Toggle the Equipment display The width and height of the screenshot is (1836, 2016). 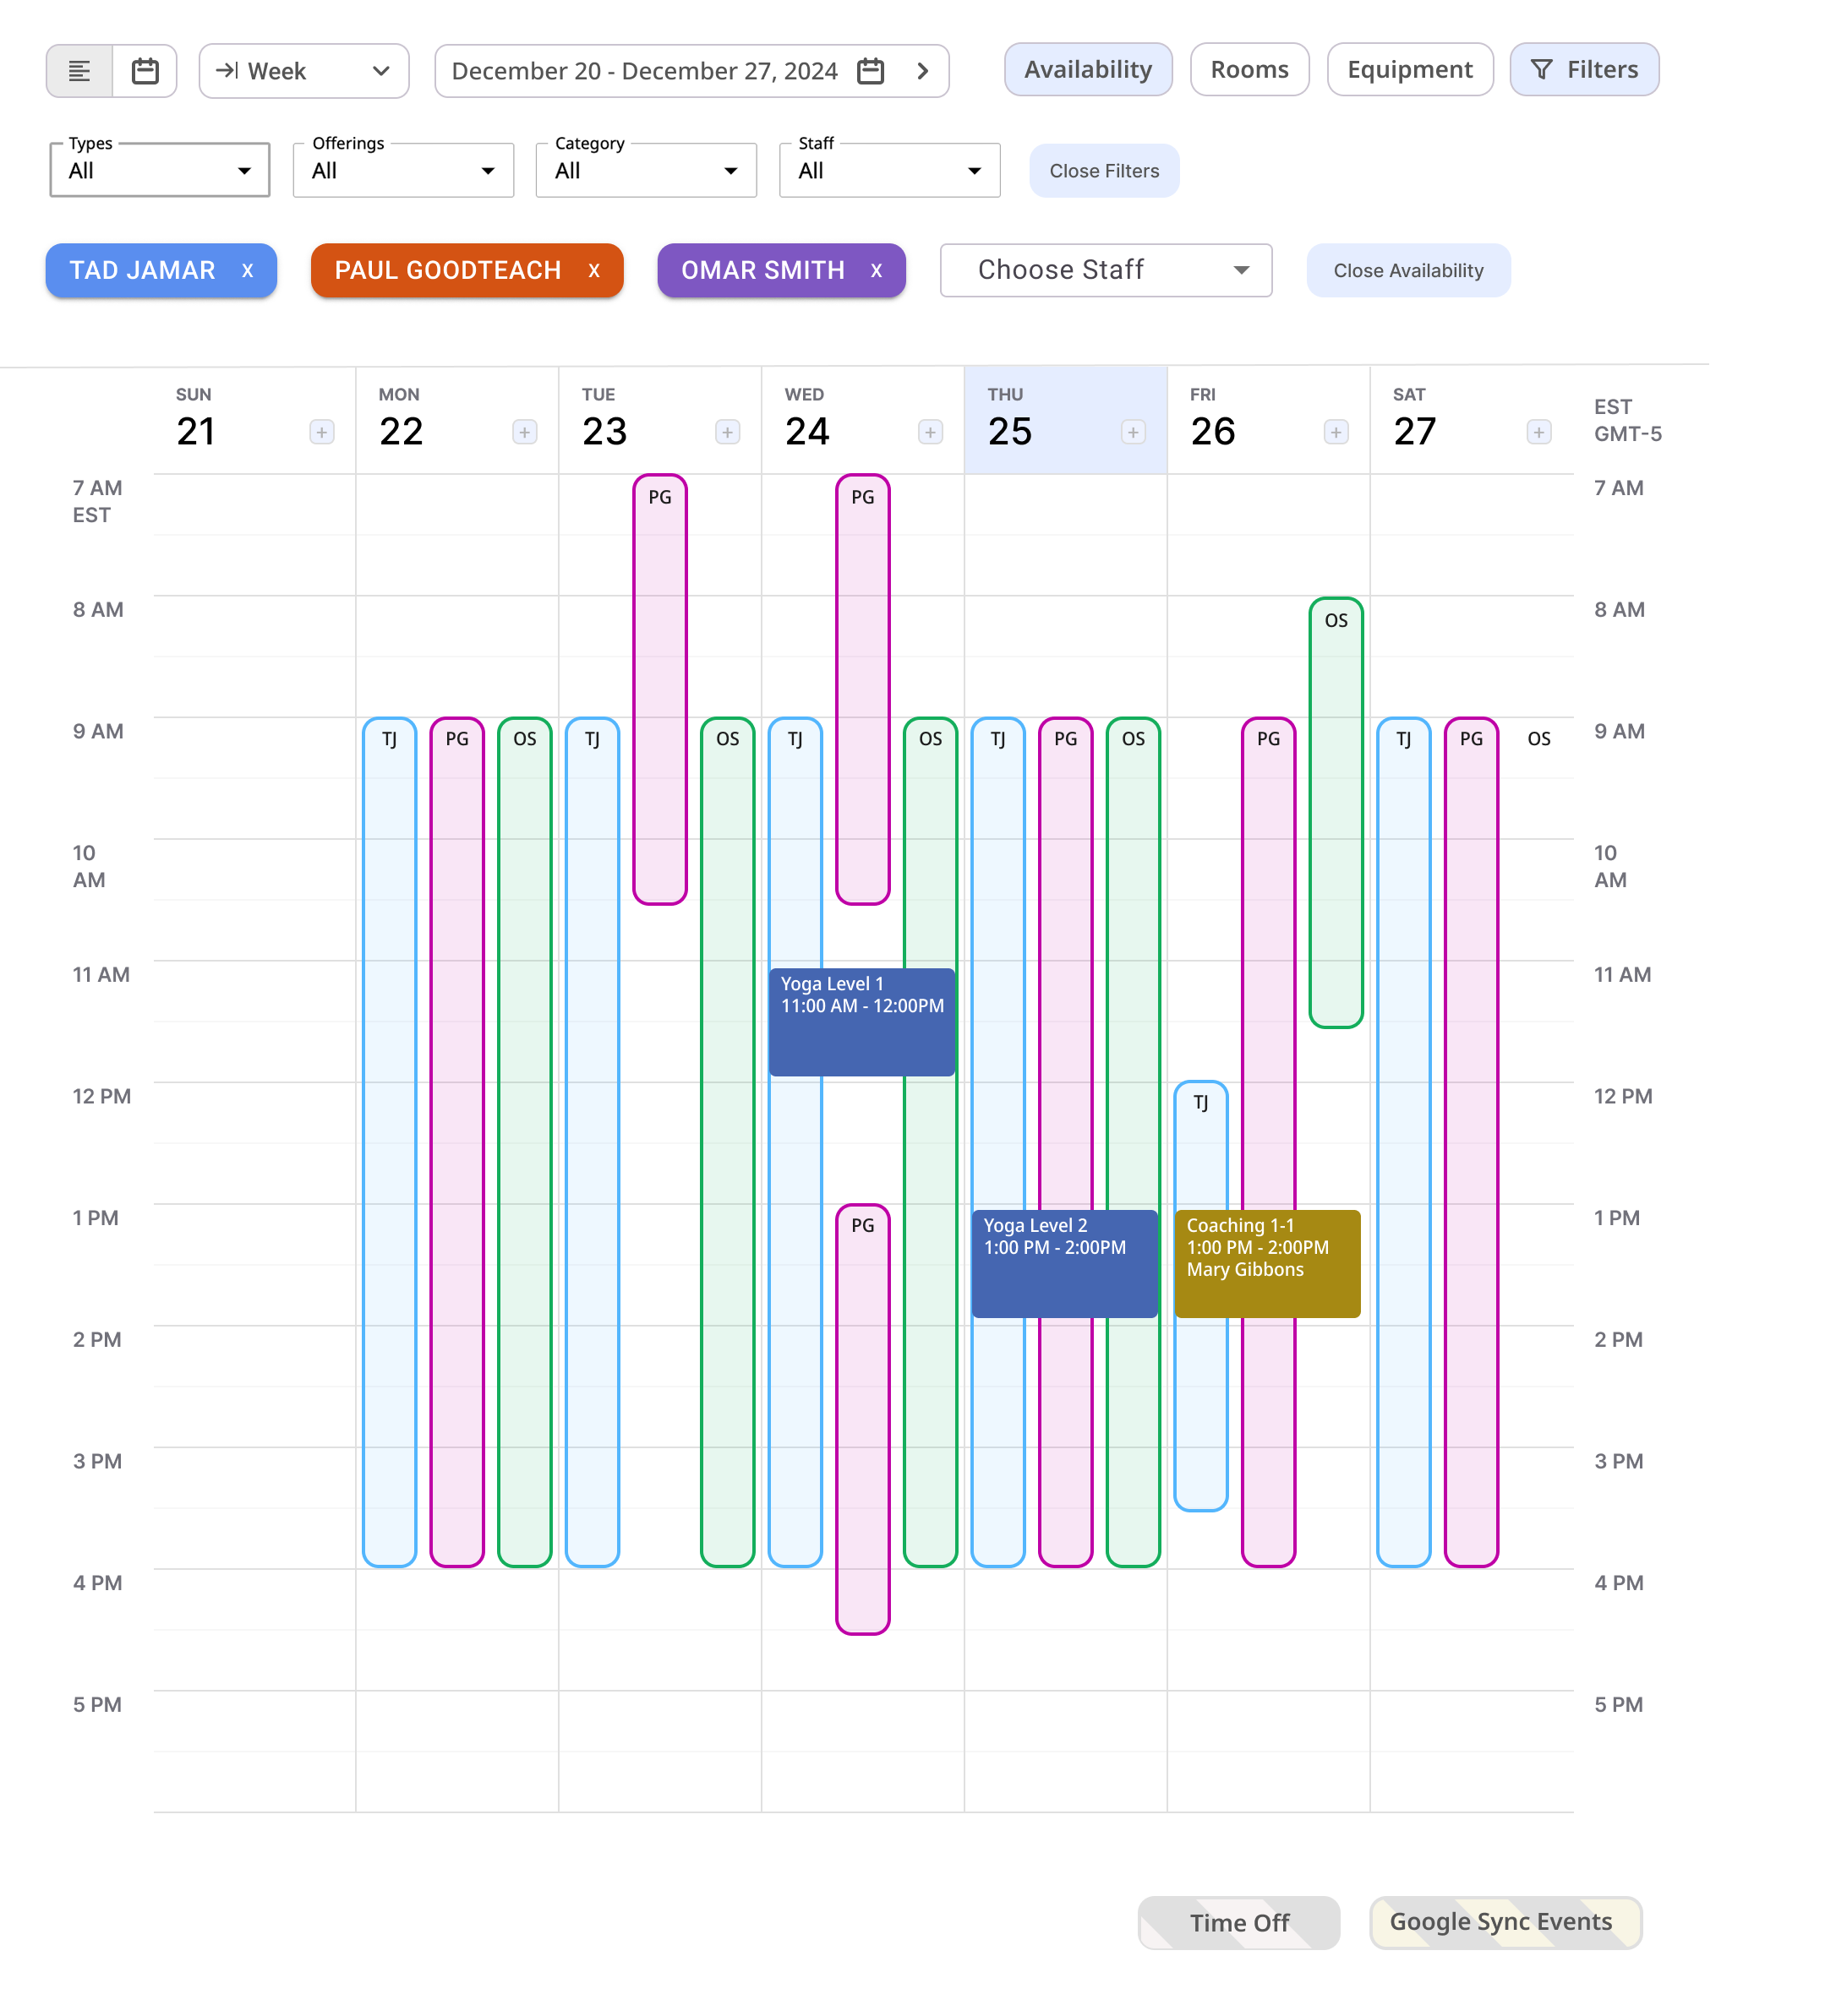coord(1410,69)
